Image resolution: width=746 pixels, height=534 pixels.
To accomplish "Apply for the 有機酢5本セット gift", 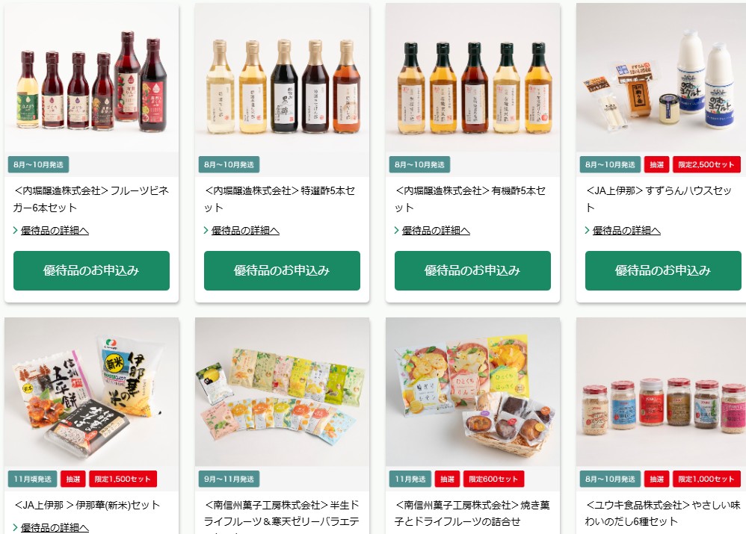I will (x=472, y=270).
